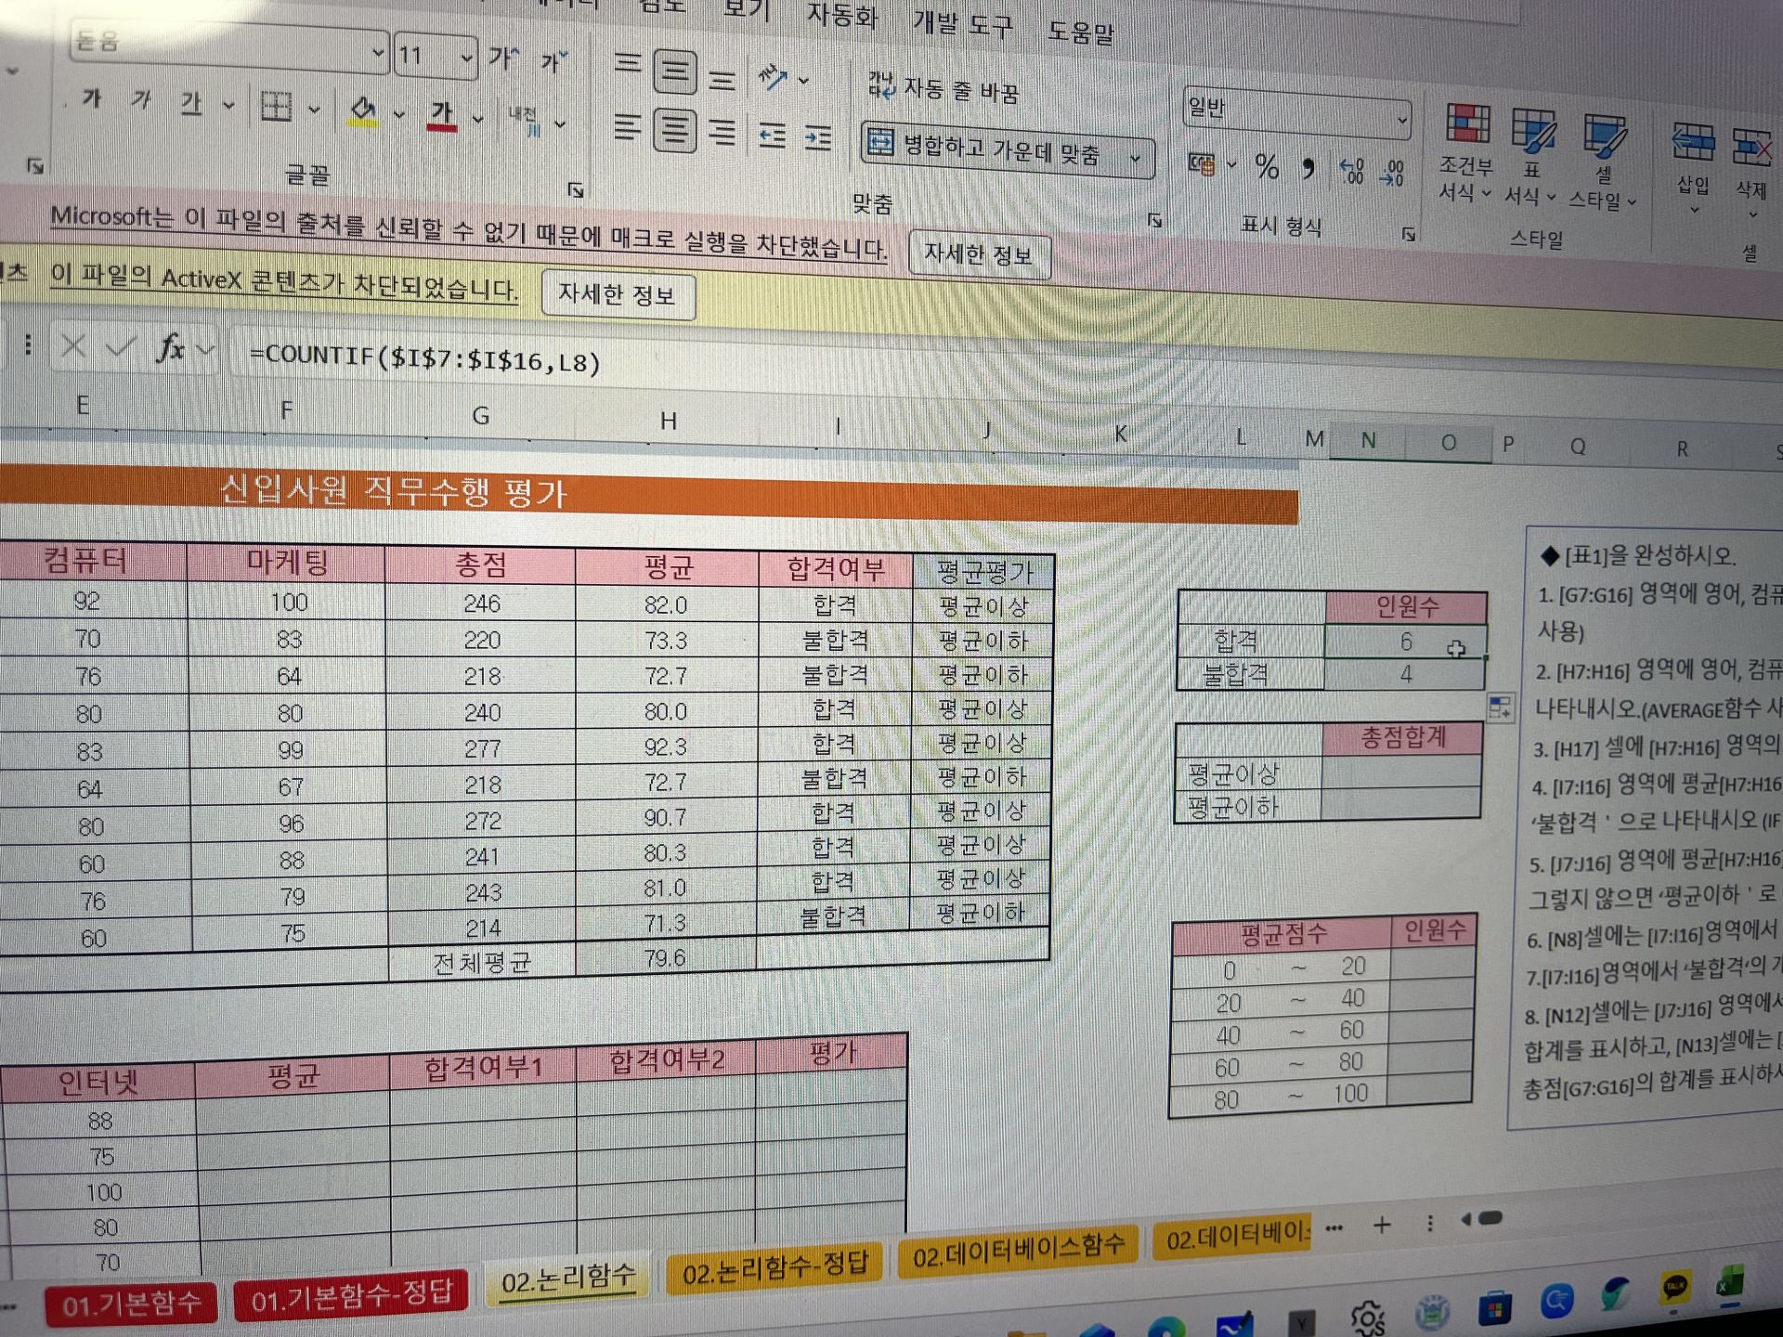Click 자세한 정보 button on ActiveX warning
1783x1337 pixels.
[617, 295]
